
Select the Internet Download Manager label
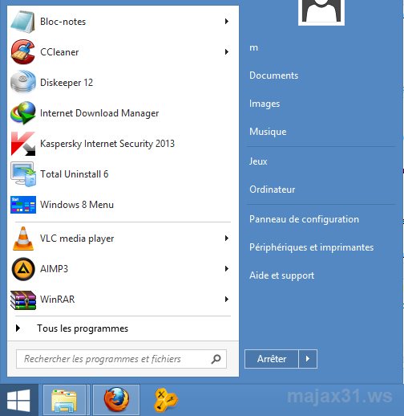point(99,113)
